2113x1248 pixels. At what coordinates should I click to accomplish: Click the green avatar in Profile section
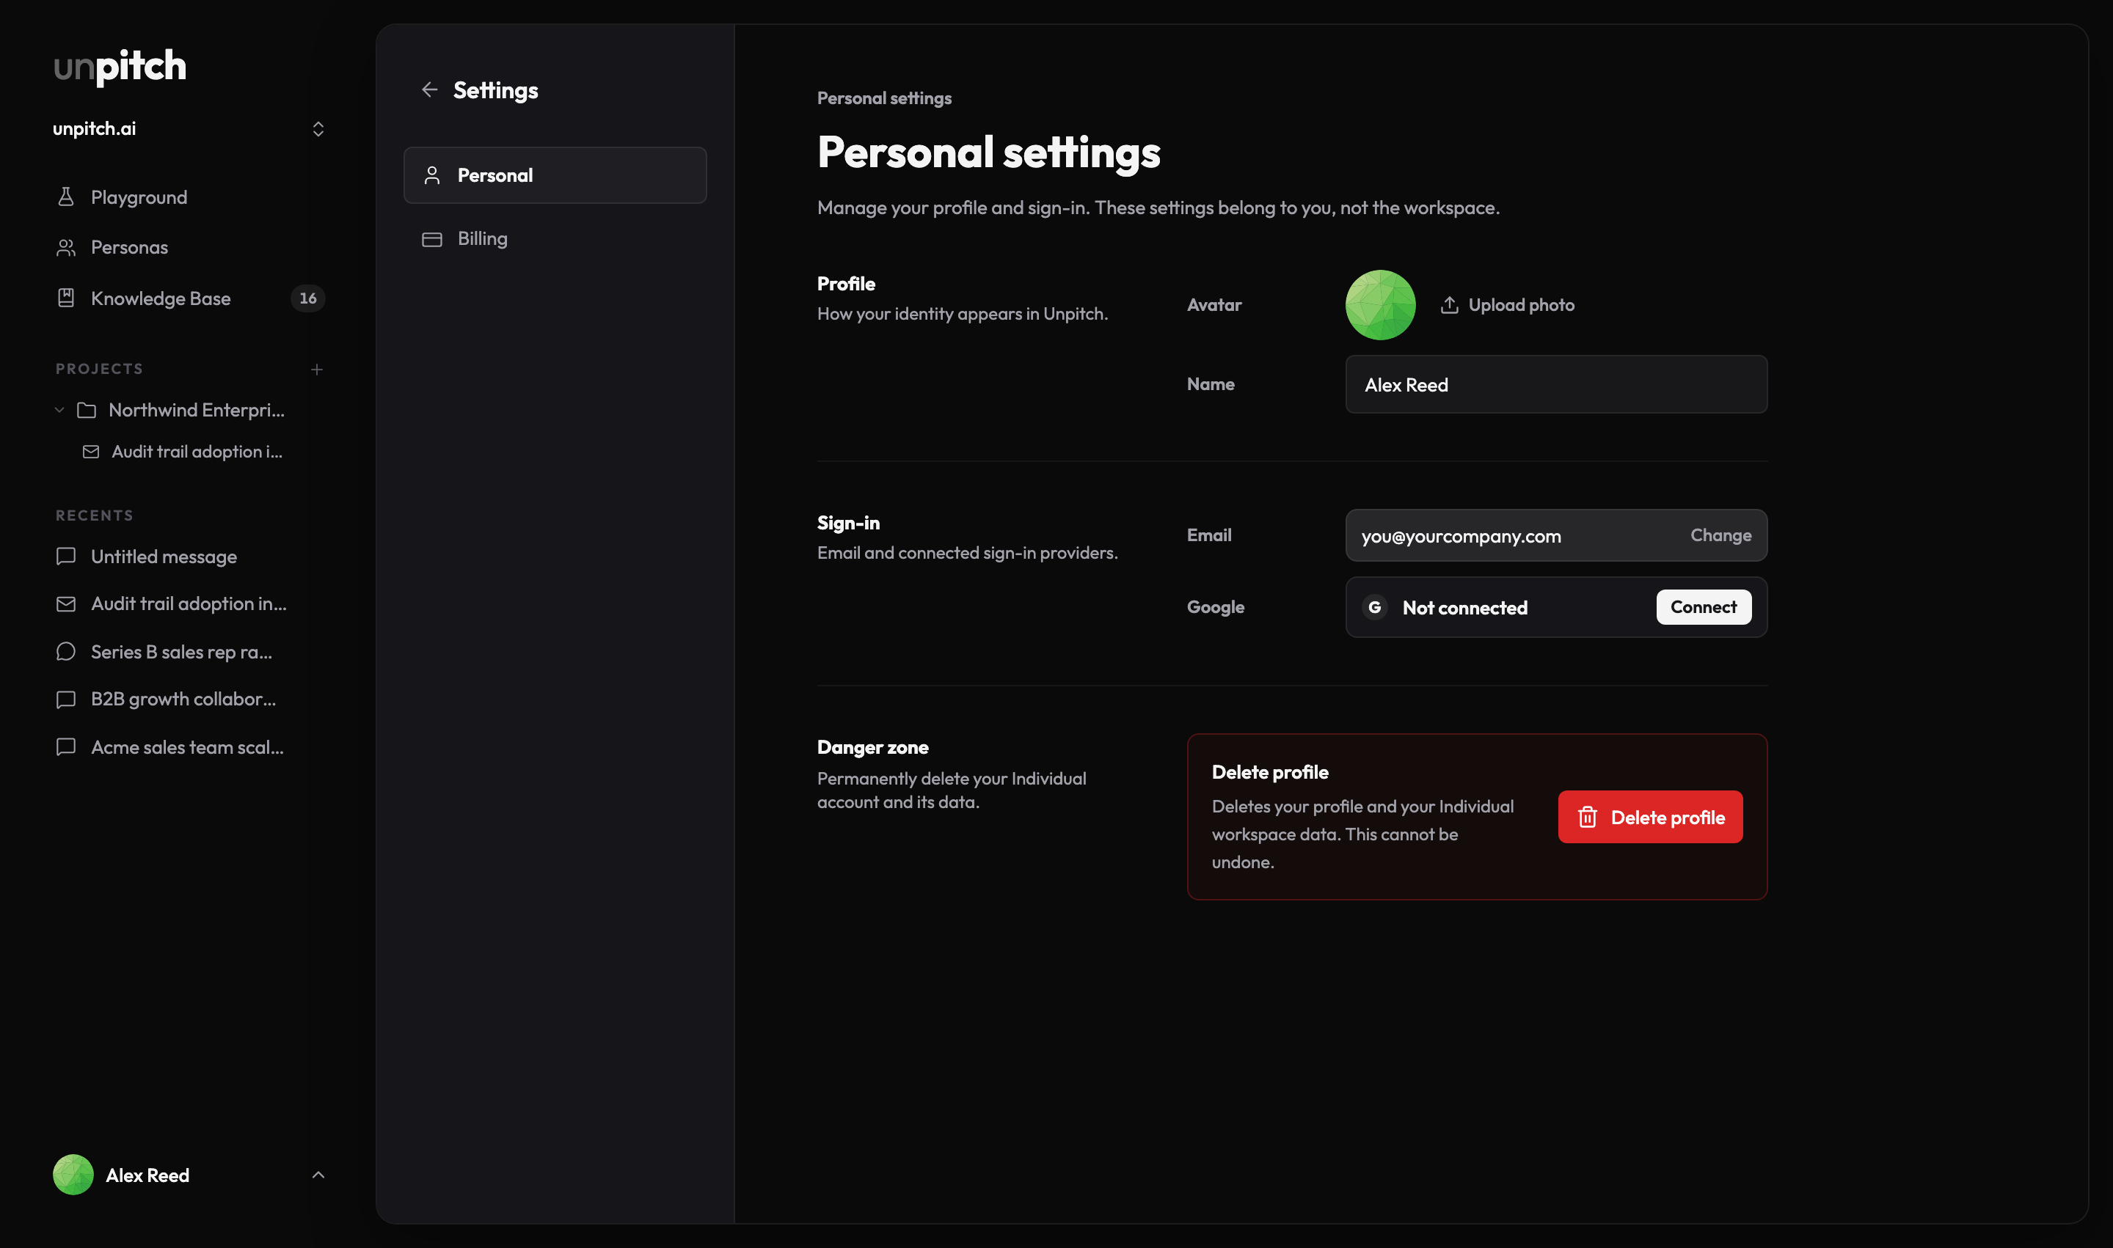(1381, 305)
